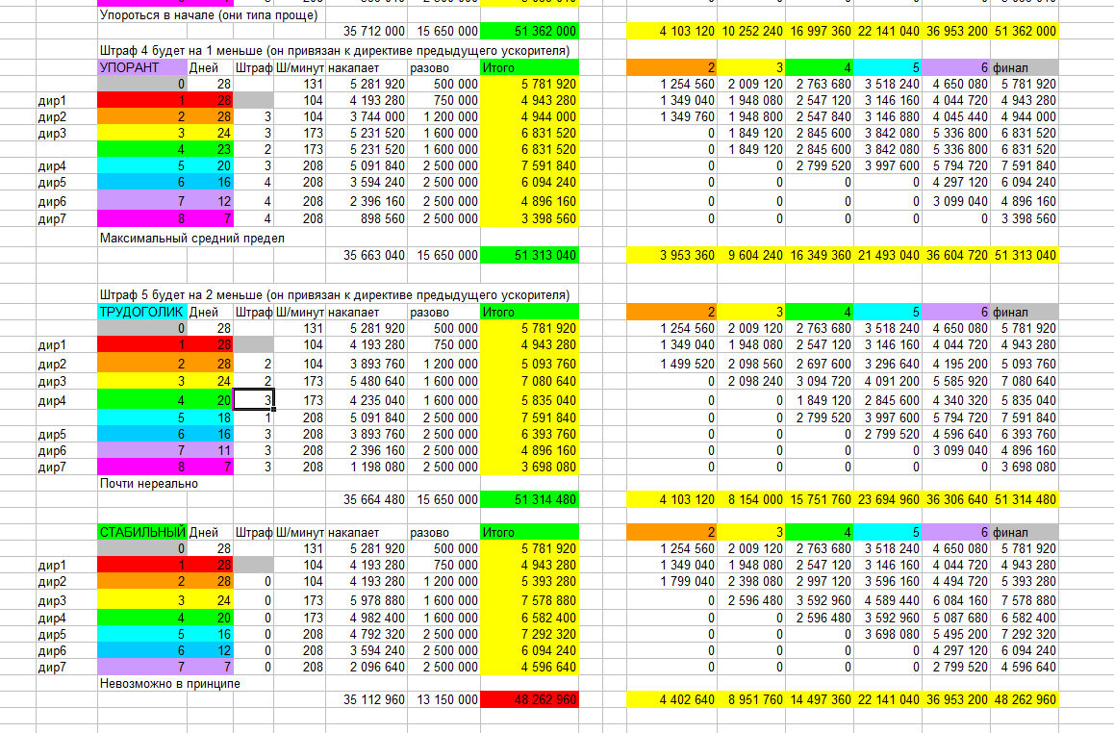The height and width of the screenshot is (733, 1114).
Task: Click the yellow total cell 8 154 000
Action: pos(751,499)
